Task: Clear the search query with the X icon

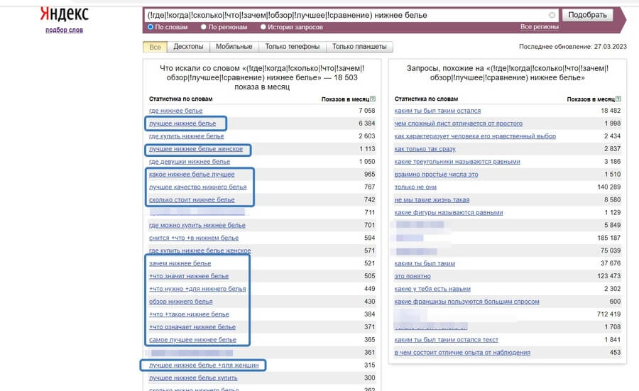Action: (552, 15)
